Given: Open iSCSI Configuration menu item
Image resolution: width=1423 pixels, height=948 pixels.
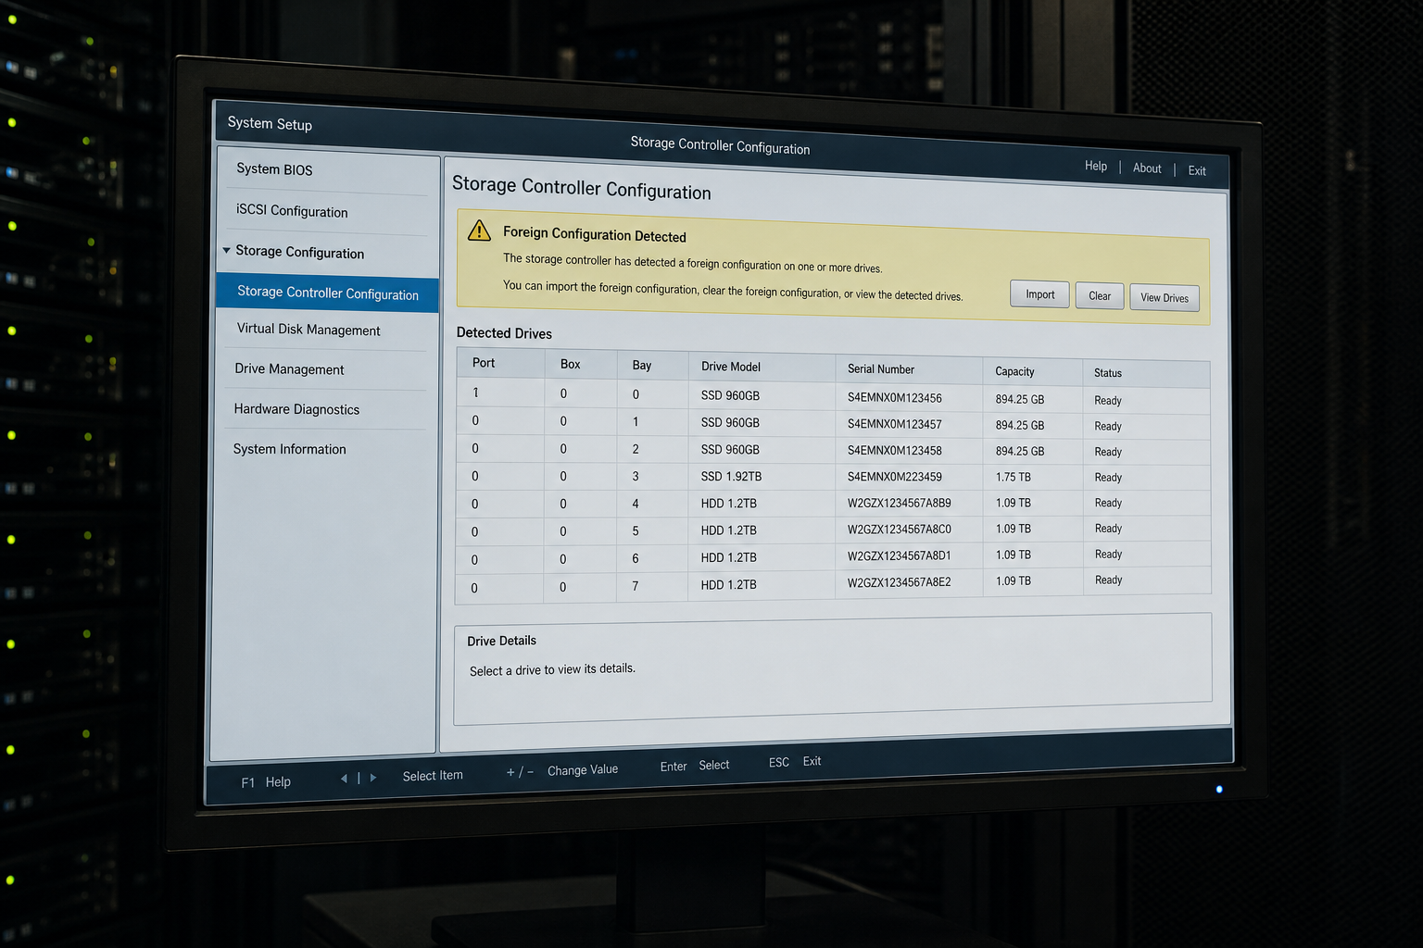Looking at the screenshot, I should coord(292,211).
